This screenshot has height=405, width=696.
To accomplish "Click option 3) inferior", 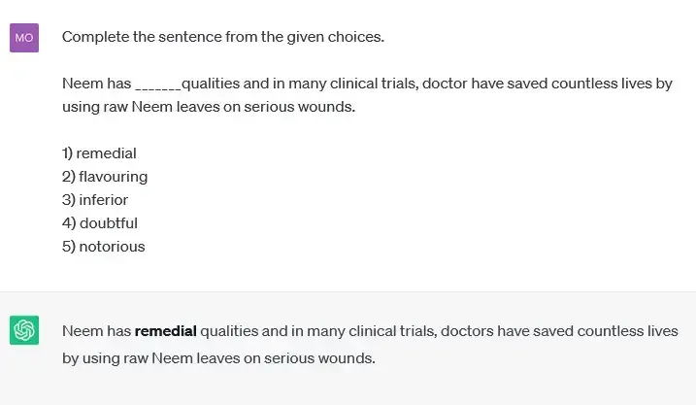I will (x=95, y=200).
